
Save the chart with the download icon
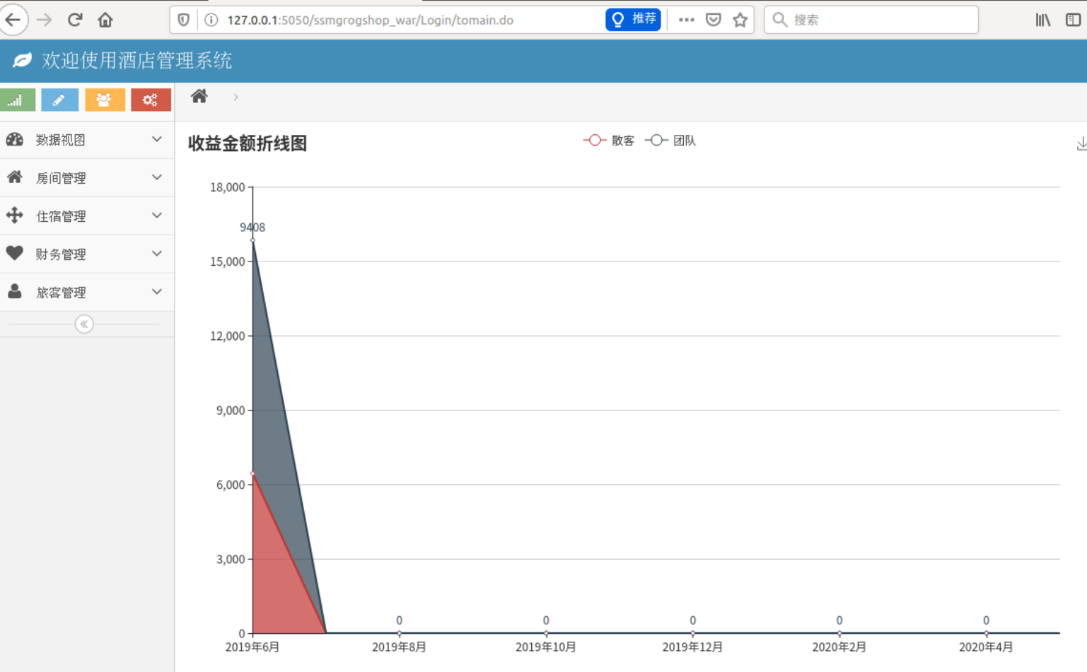[1081, 143]
